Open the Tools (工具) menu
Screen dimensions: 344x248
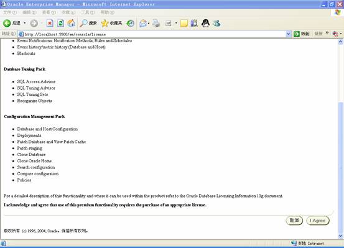pos(88,12)
